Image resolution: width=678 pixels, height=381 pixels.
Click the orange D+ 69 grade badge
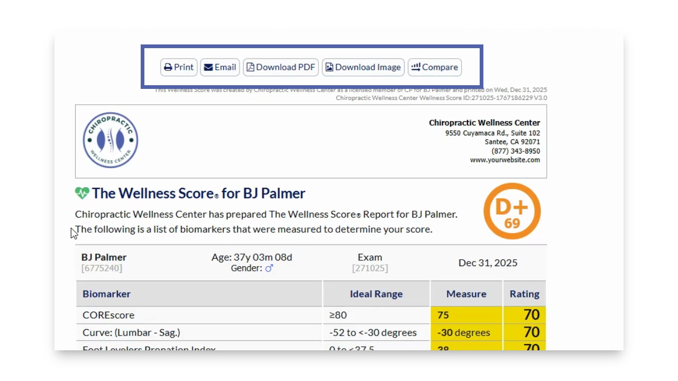pos(512,211)
